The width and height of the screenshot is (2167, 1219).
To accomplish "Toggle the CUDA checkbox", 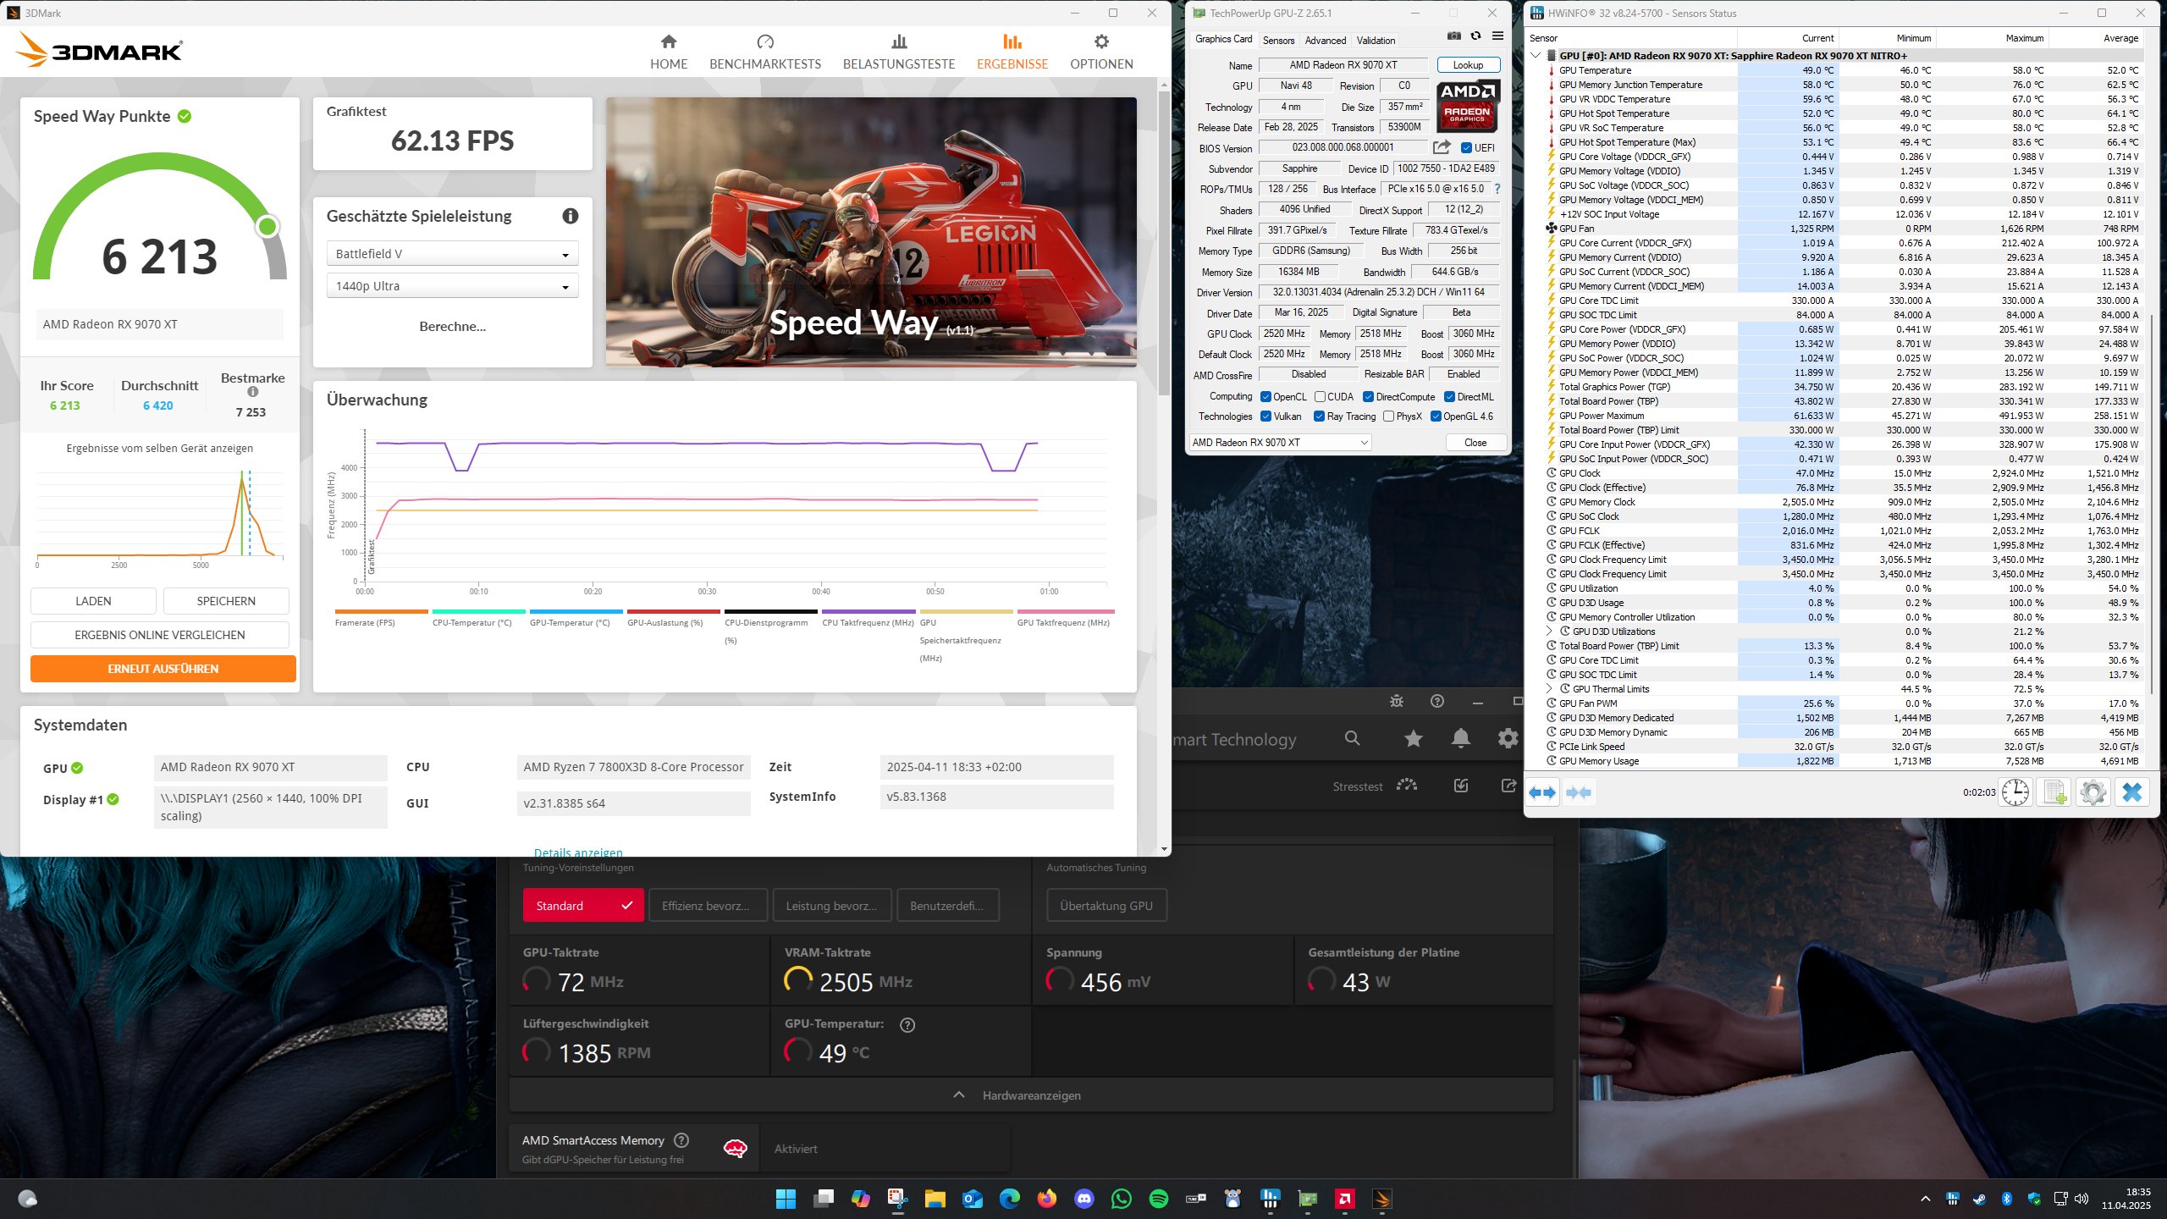I will tap(1320, 396).
